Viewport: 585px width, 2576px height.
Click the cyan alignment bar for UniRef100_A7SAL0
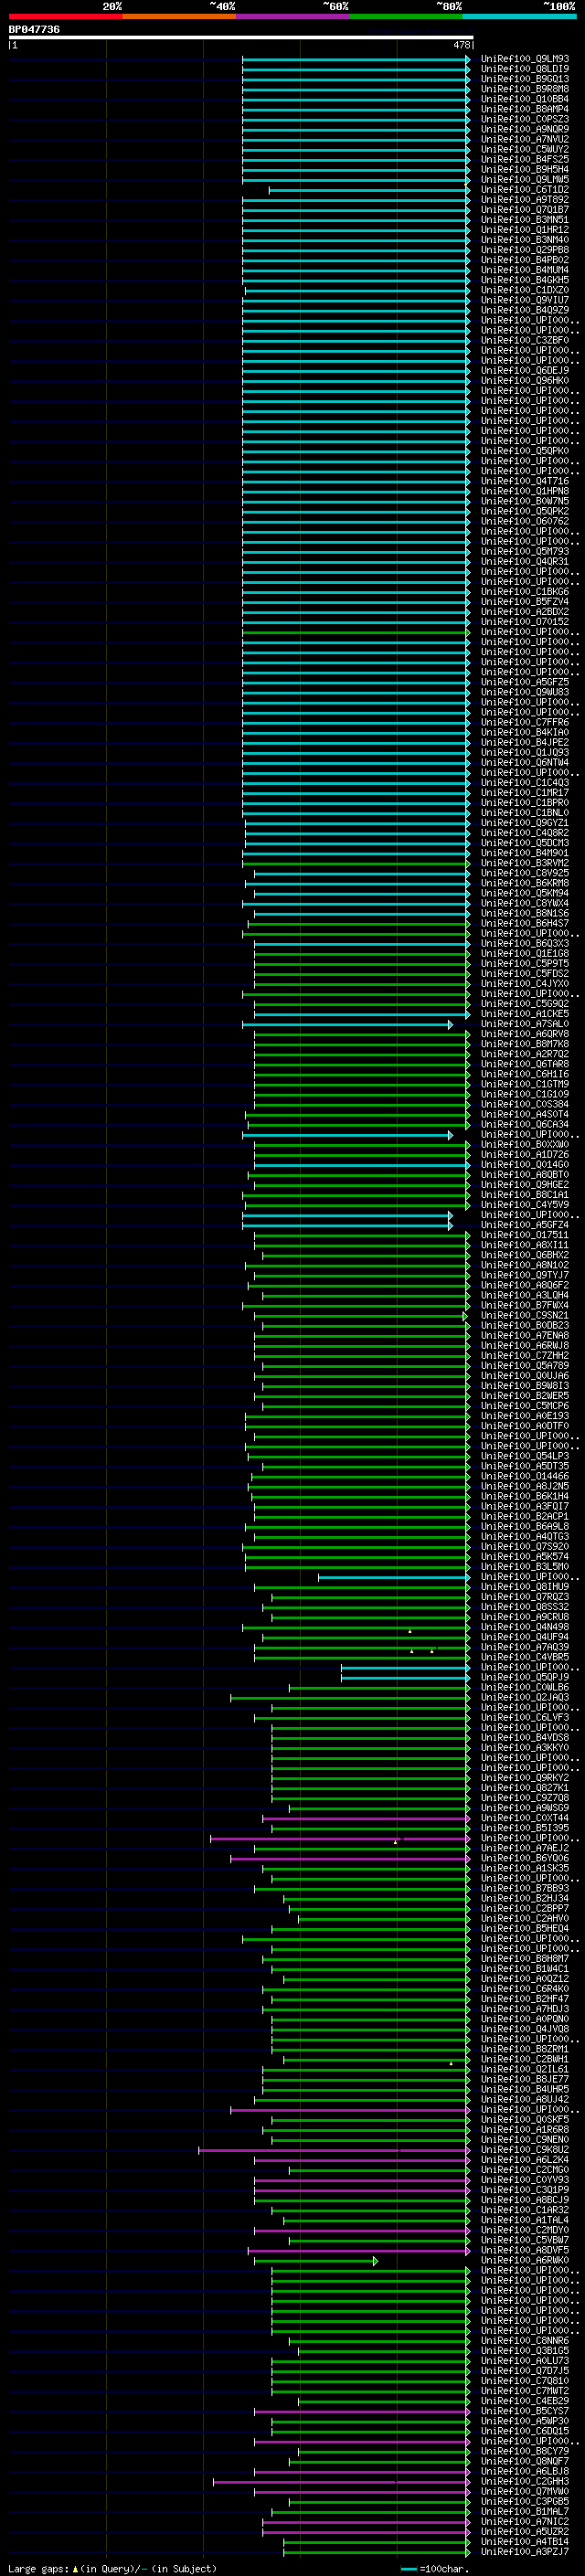coord(347,1024)
